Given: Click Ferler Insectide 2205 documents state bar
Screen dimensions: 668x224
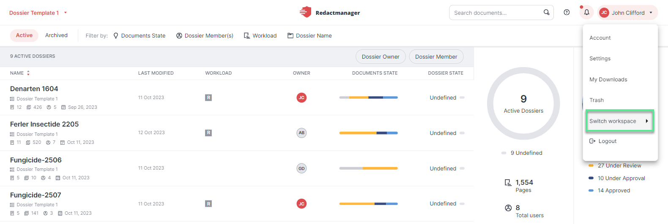Looking at the screenshot, I should coord(368,133).
